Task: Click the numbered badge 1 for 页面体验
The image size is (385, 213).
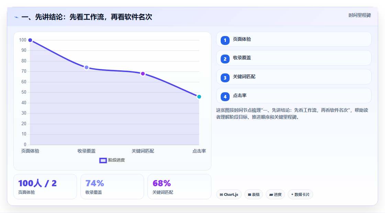Action: (225, 40)
